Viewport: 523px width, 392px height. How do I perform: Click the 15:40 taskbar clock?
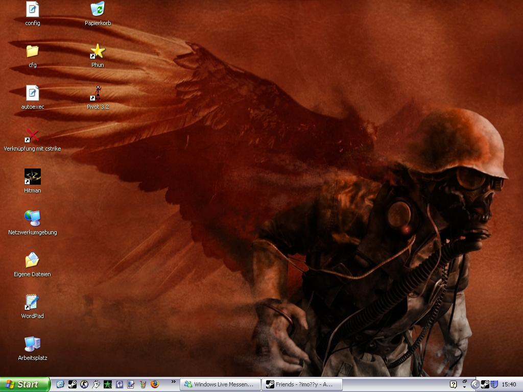point(509,385)
